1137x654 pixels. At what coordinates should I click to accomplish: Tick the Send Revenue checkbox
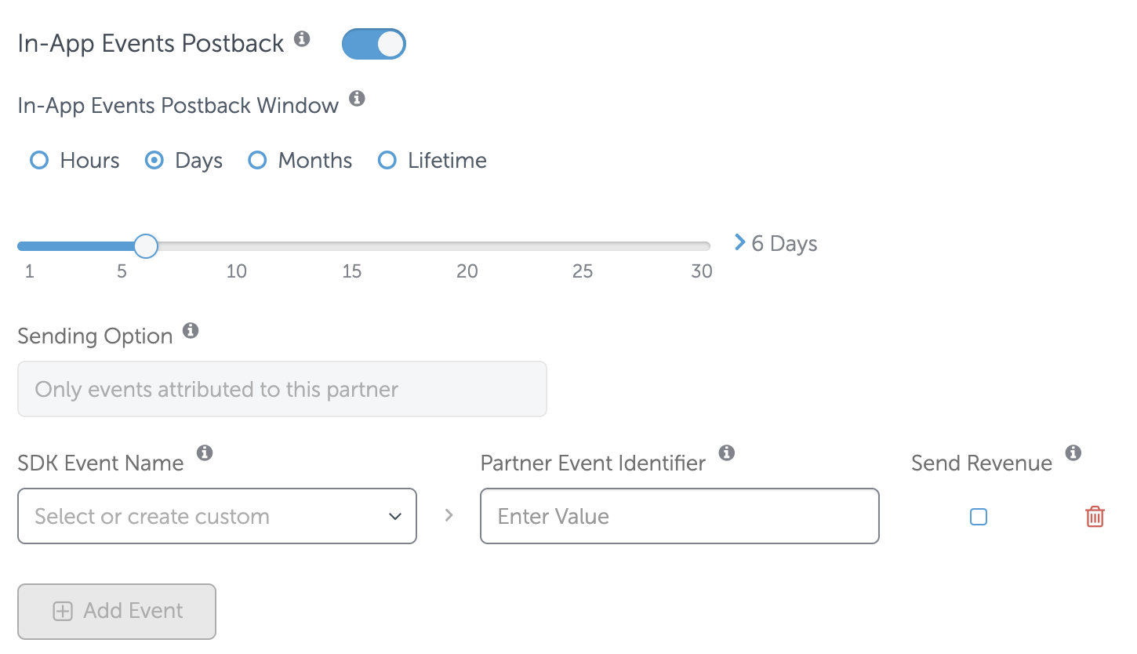tap(979, 517)
